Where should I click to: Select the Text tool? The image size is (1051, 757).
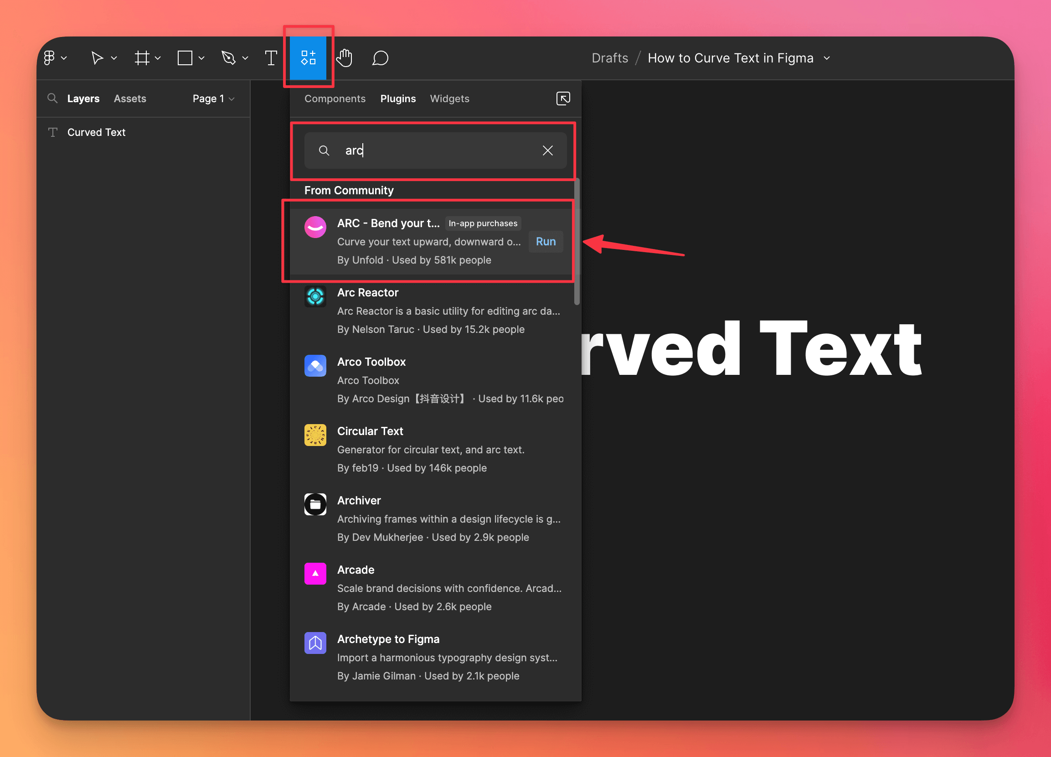click(x=271, y=57)
